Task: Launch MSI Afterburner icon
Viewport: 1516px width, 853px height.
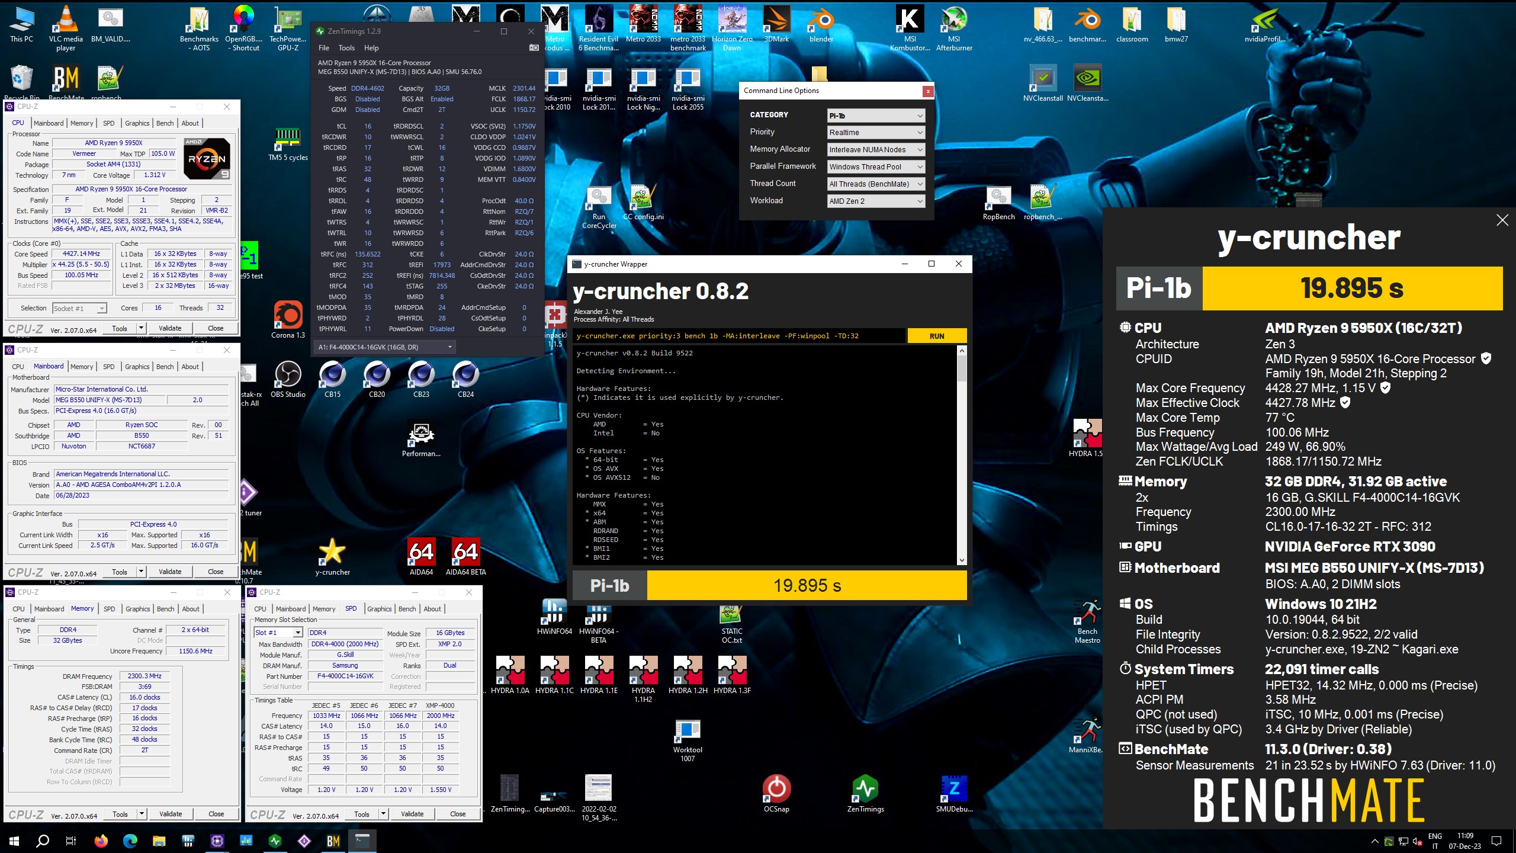Action: 954,28
